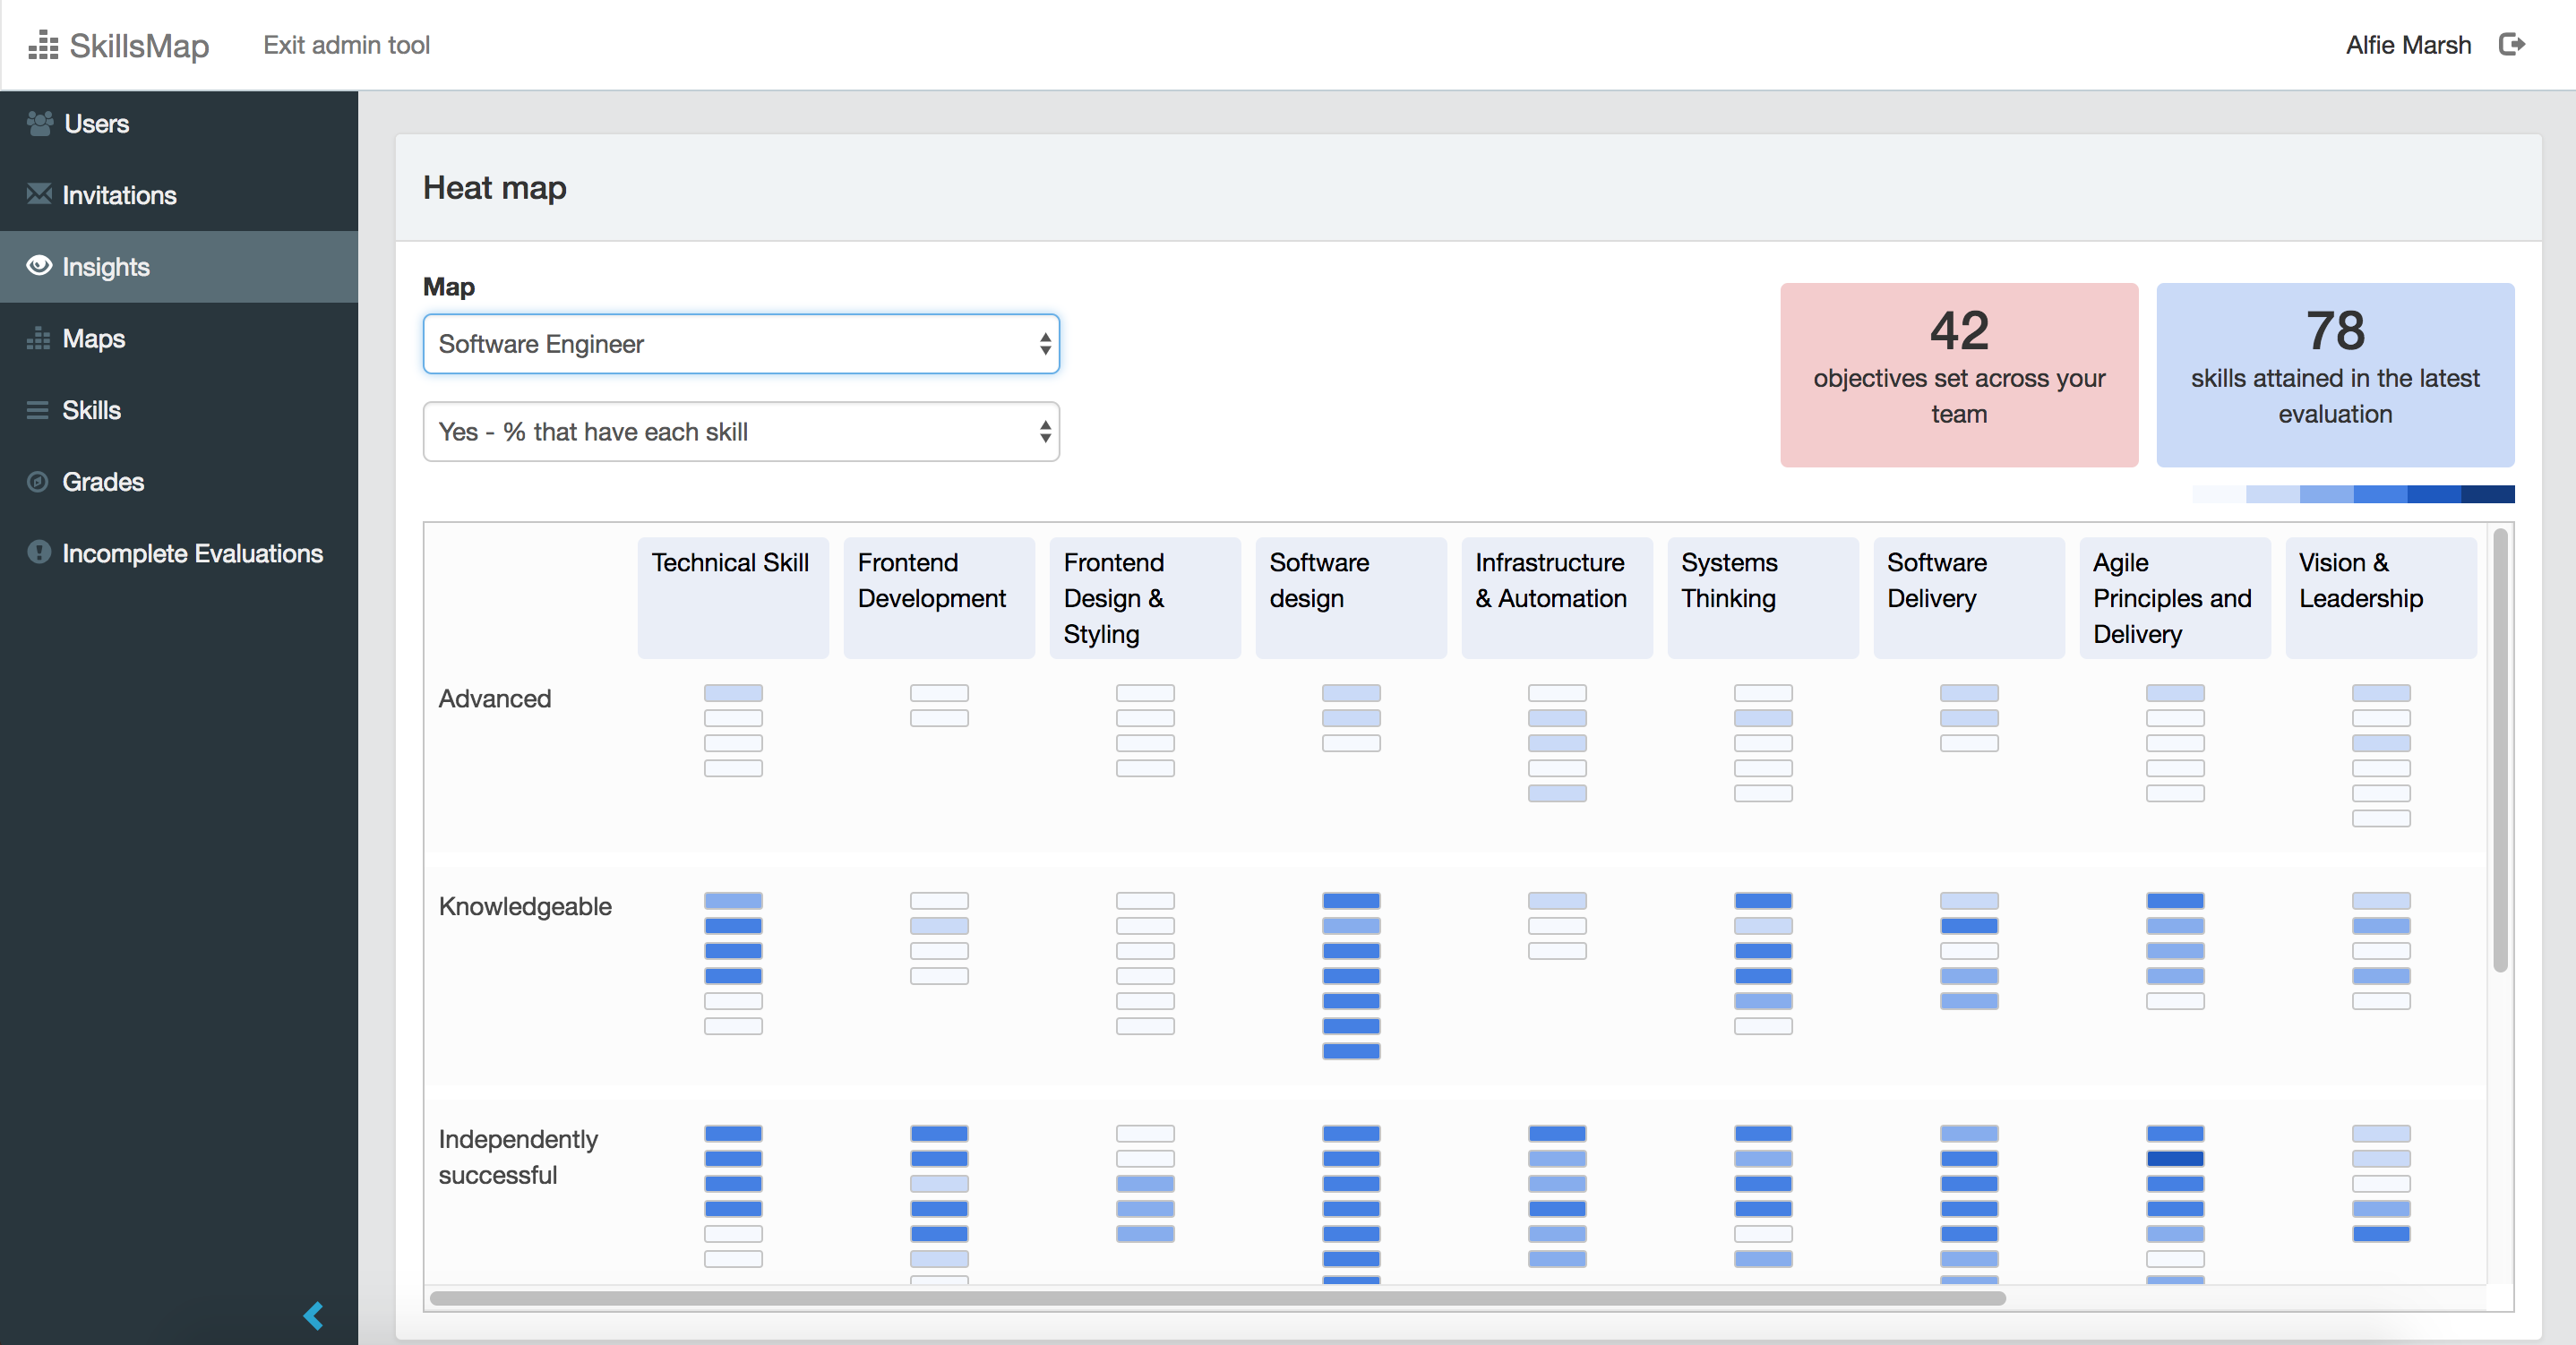Collapse the sidebar with the blue chevron
This screenshot has width=2576, height=1345.
[x=313, y=1316]
